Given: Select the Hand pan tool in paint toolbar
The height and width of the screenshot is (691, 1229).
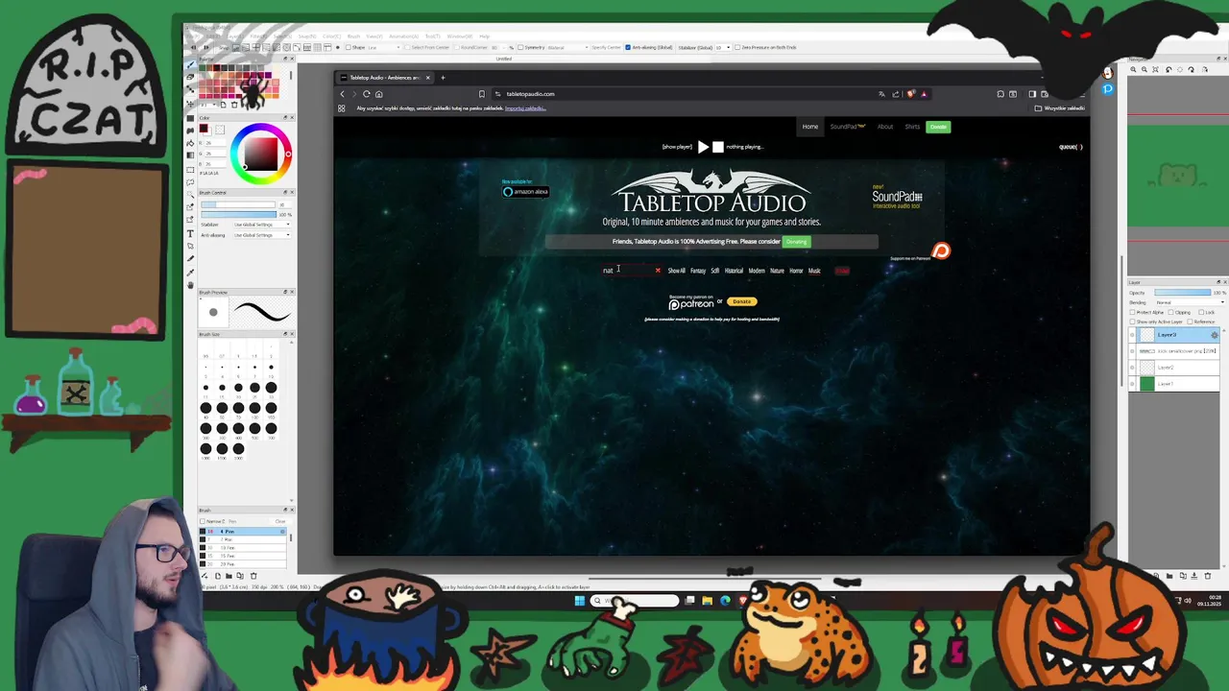Looking at the screenshot, I should pos(190,285).
